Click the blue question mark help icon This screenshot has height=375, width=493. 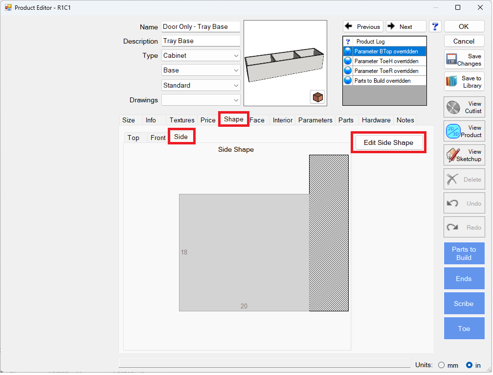pyautogui.click(x=435, y=26)
